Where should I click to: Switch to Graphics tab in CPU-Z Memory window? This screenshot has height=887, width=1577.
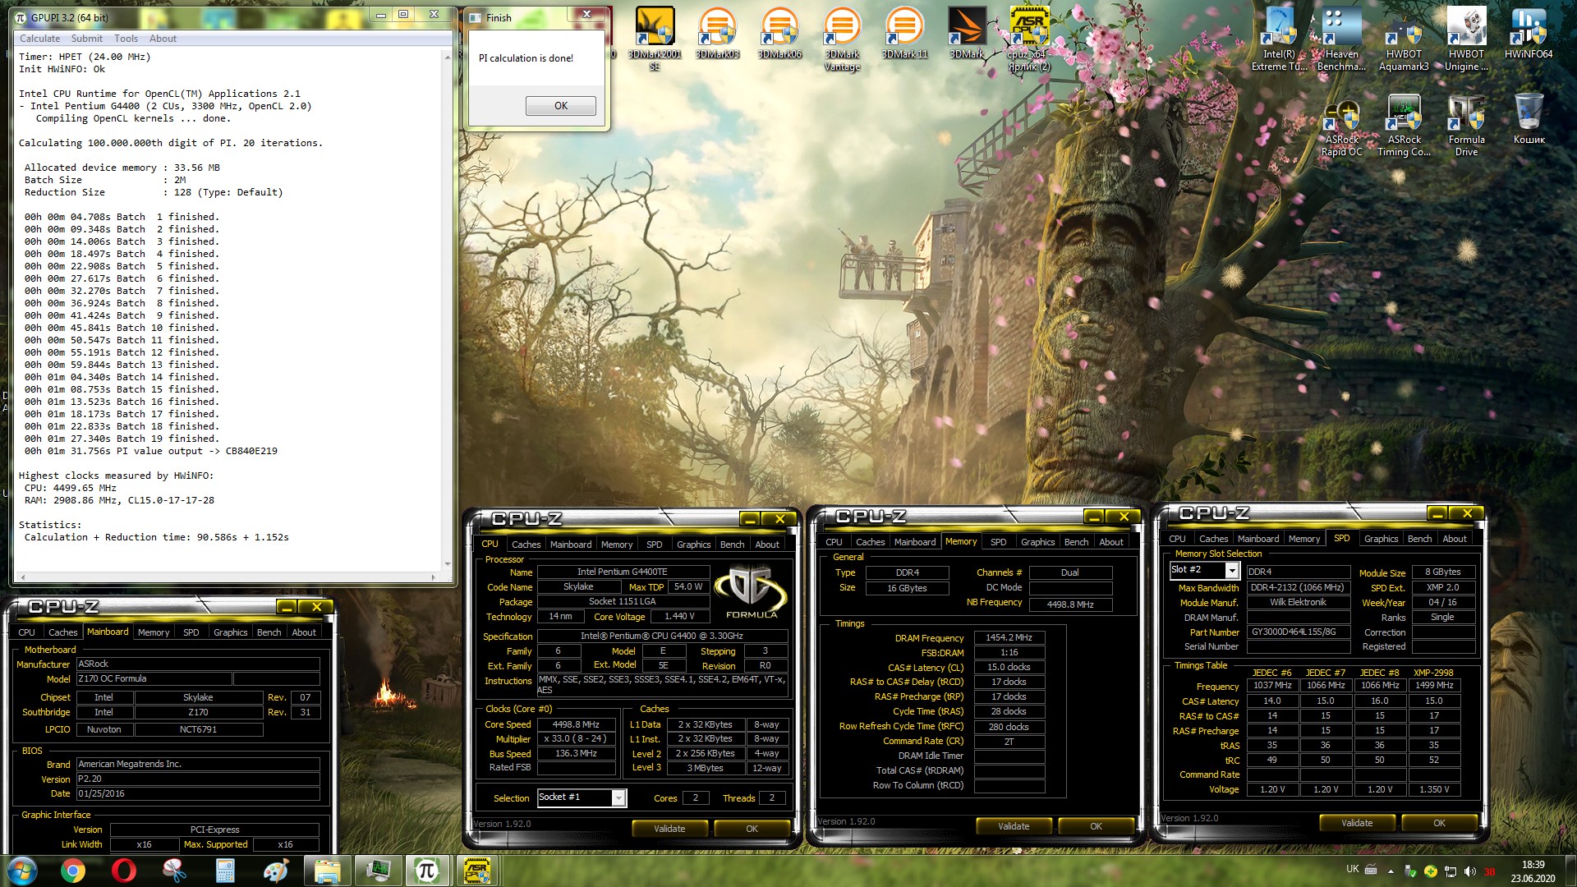click(x=1037, y=542)
